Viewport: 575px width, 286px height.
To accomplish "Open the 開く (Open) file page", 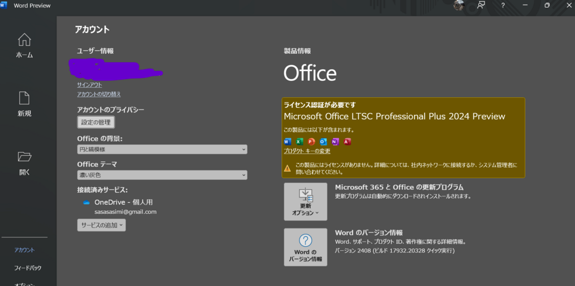I will click(x=24, y=163).
